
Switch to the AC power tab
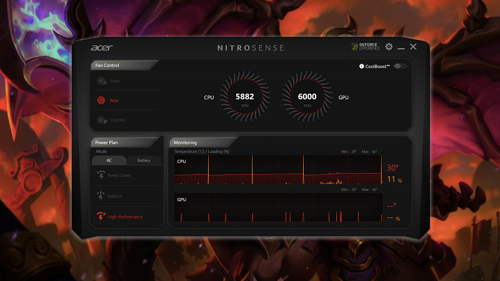tap(109, 160)
